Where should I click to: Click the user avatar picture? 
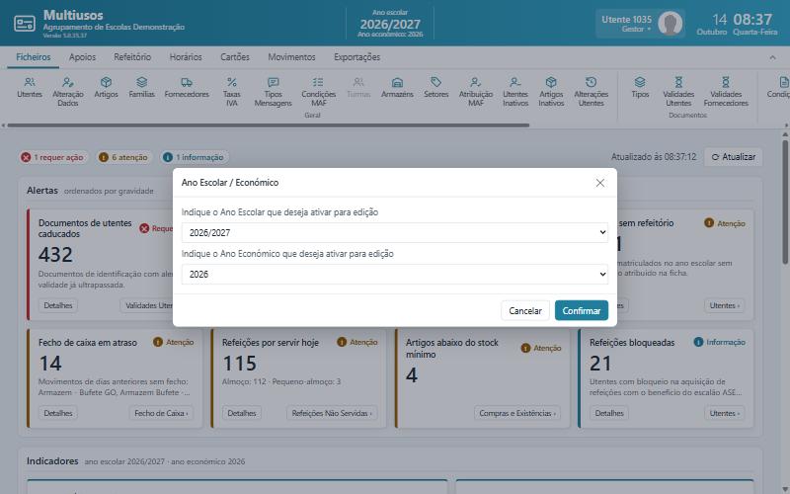click(671, 23)
